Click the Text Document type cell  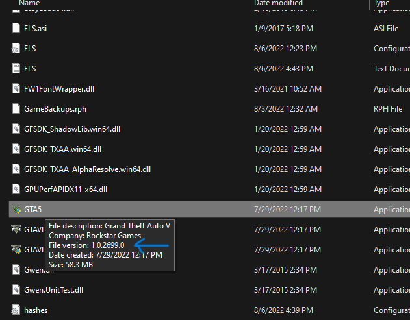[x=392, y=68]
